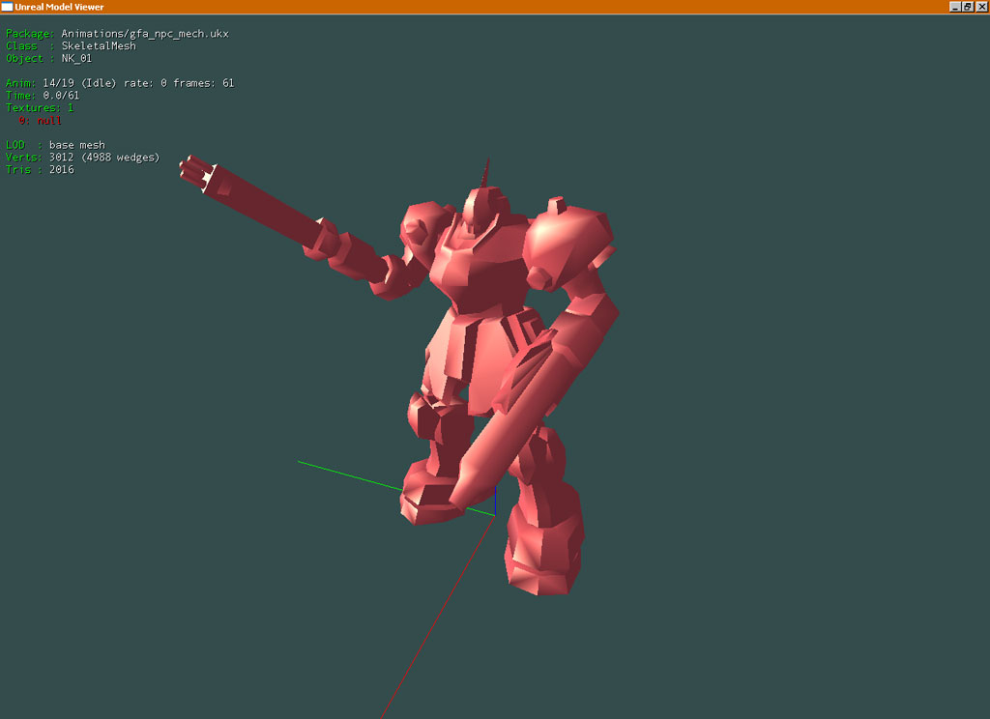This screenshot has width=990, height=719.
Task: Close the Unreal Model Viewer window
Action: click(981, 7)
